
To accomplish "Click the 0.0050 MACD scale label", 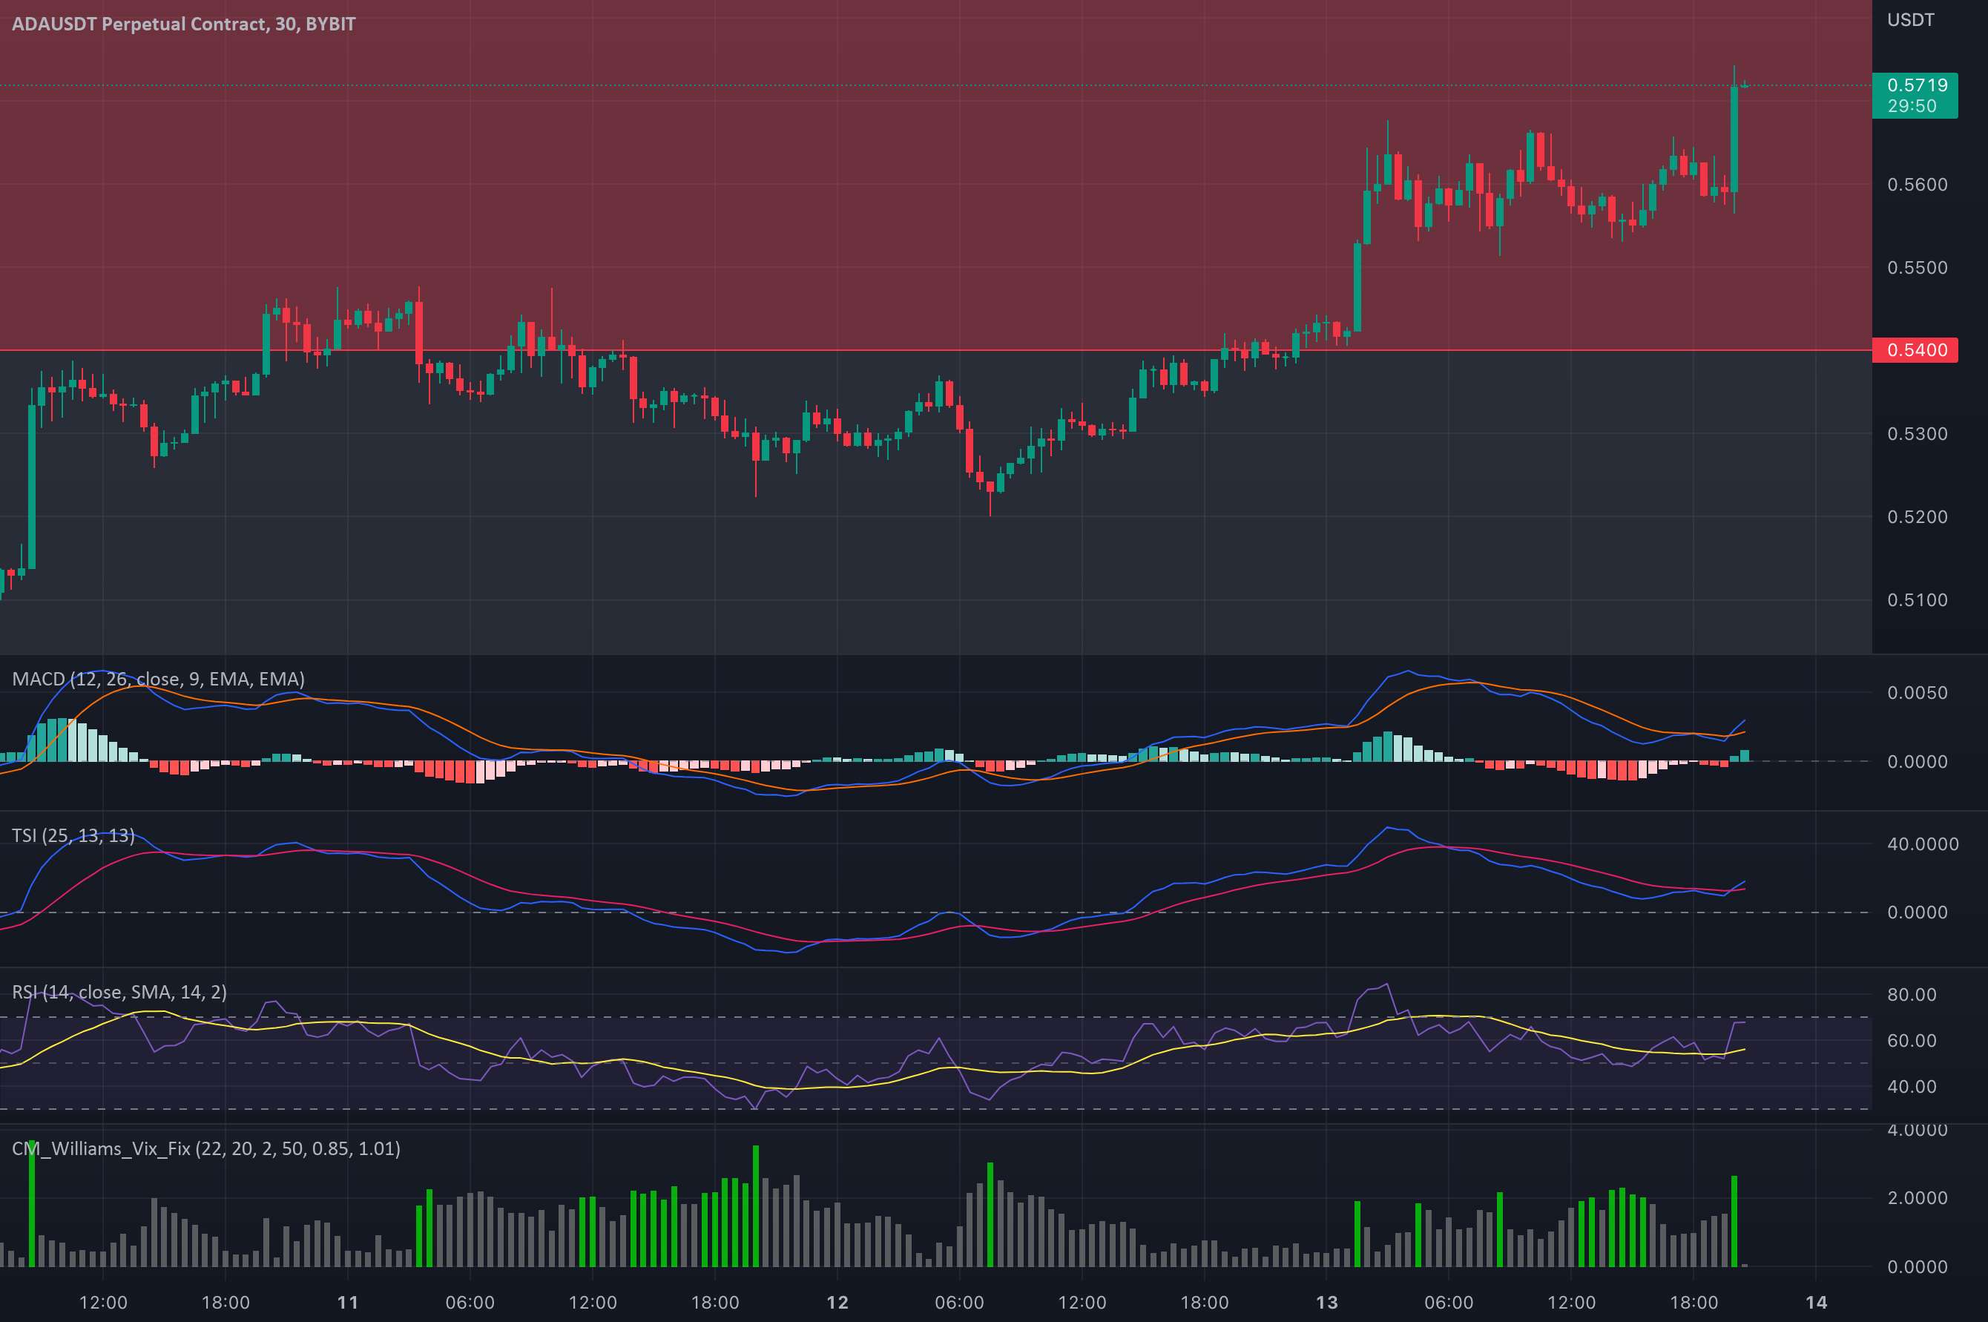I will pyautogui.click(x=1918, y=693).
